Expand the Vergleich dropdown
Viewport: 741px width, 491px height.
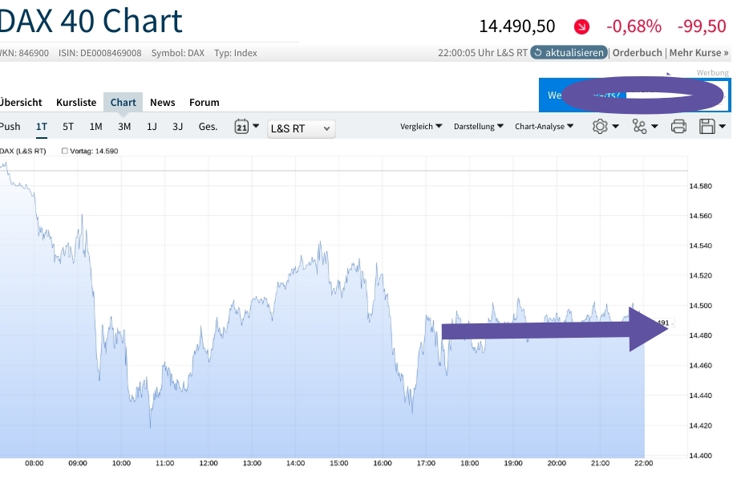tap(421, 126)
